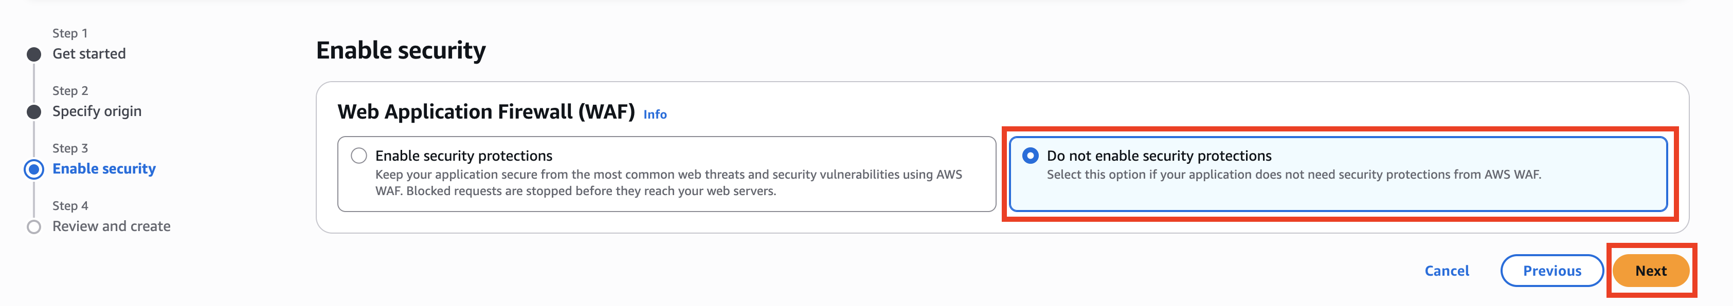Screen dimensions: 1733x306
Task: Open the Info link beside WAF heading
Action: click(x=655, y=115)
